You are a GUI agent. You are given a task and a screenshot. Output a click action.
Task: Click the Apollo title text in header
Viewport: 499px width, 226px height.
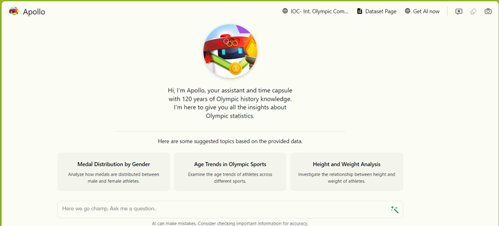[34, 12]
